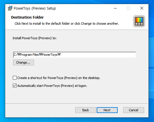Go to the previous step with Back
This screenshot has height=122, width=154.
(85, 110)
